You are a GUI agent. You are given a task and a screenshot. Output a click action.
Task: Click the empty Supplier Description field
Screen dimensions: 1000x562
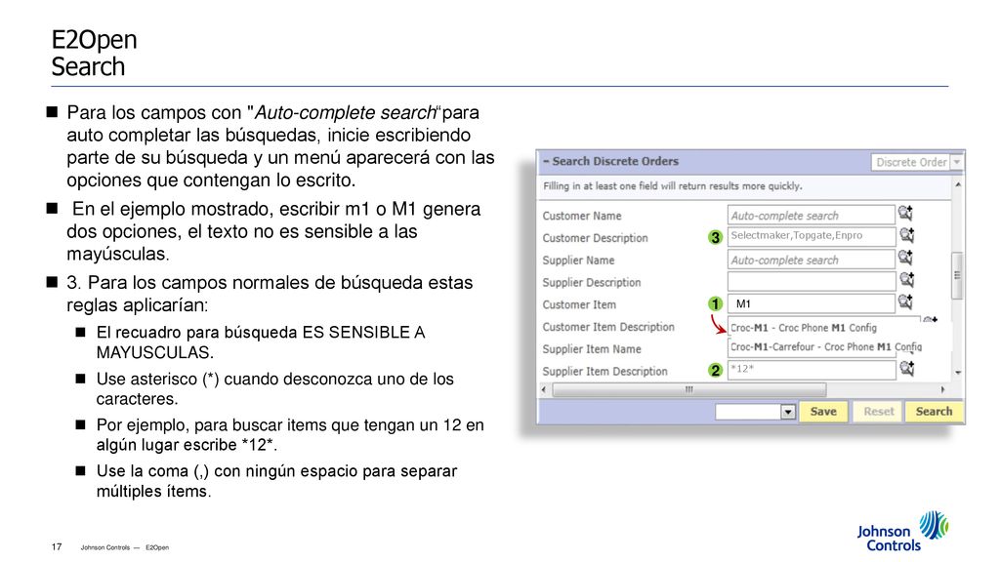[x=812, y=281]
